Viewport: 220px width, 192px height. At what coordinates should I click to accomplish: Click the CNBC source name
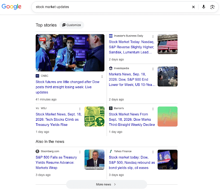tap(45, 76)
